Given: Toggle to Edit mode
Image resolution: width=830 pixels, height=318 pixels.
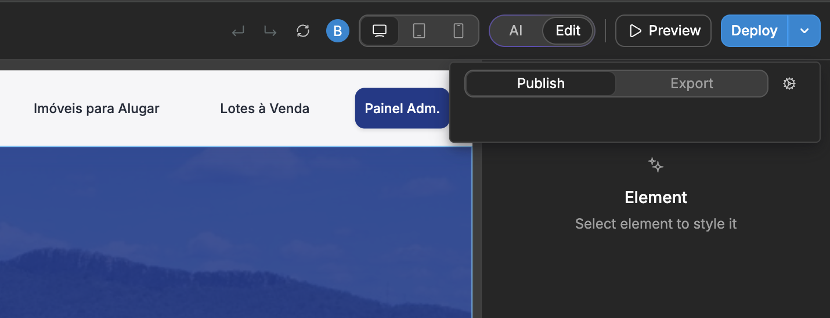Looking at the screenshot, I should [568, 31].
